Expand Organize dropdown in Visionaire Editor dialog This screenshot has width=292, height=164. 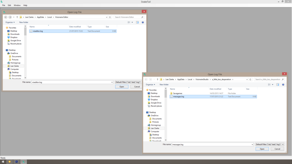click(10, 22)
